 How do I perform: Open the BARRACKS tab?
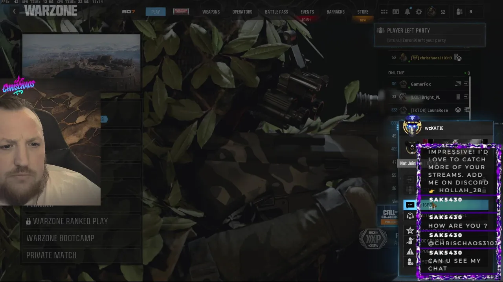pos(336,12)
